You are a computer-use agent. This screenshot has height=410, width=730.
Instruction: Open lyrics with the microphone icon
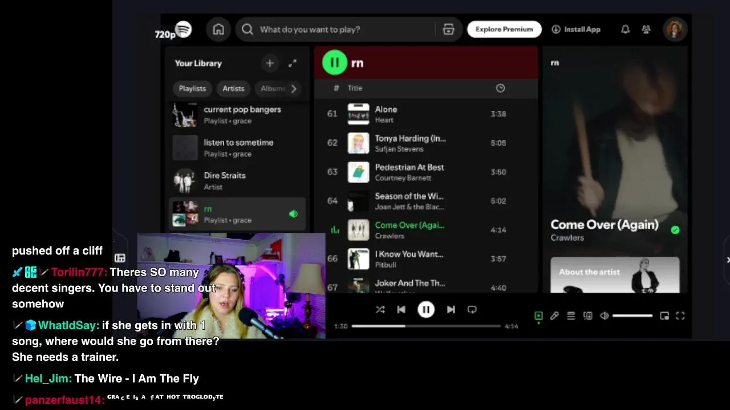[x=554, y=315]
